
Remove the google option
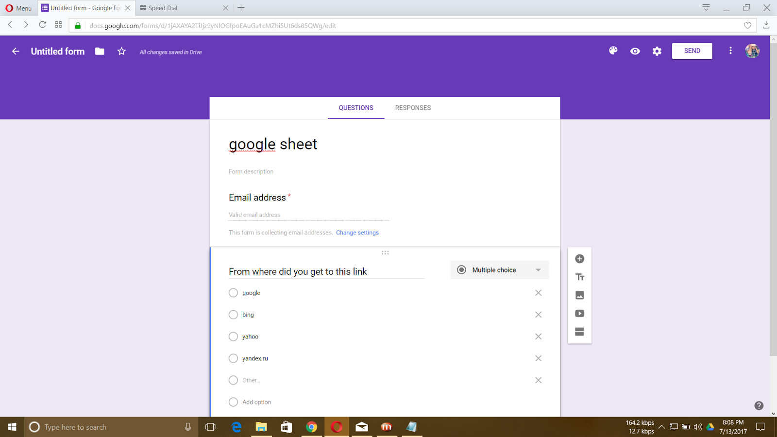[538, 293]
